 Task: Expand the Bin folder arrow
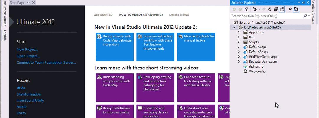click(239, 37)
